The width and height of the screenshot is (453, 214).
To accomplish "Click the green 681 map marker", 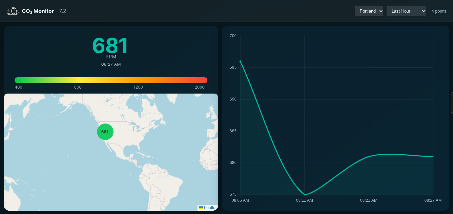I will pos(105,132).
